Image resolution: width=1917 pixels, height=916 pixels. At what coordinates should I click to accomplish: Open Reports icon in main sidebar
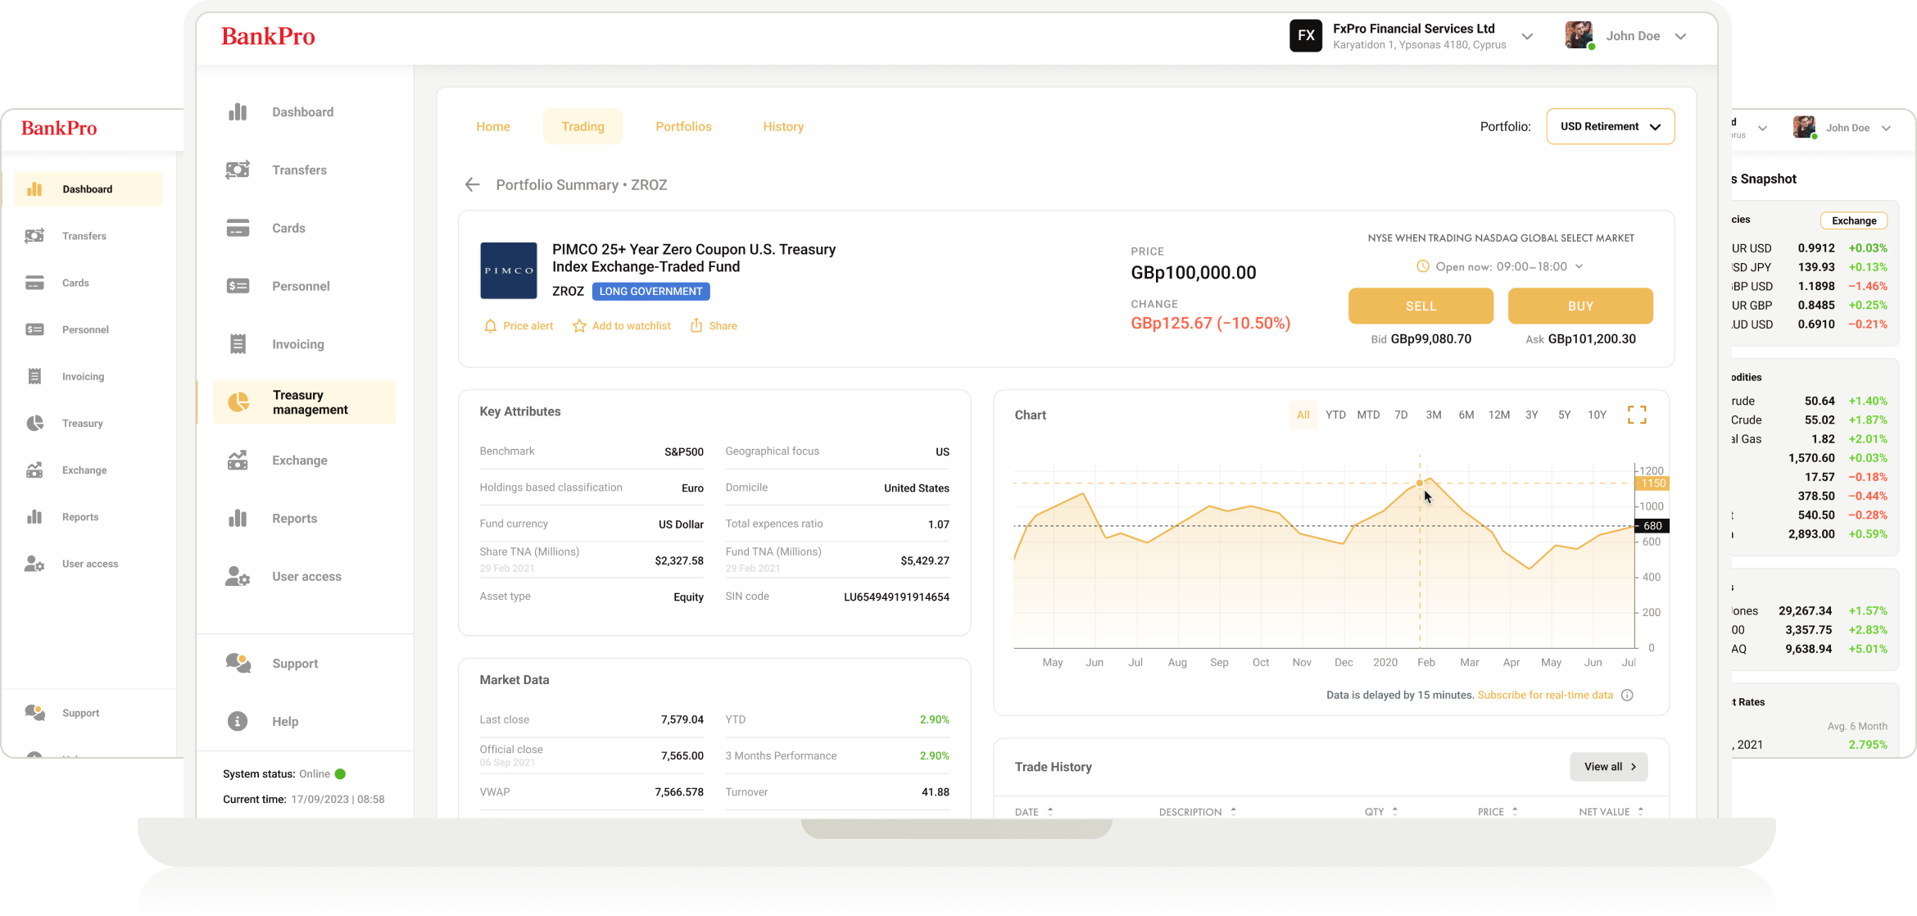(x=238, y=518)
